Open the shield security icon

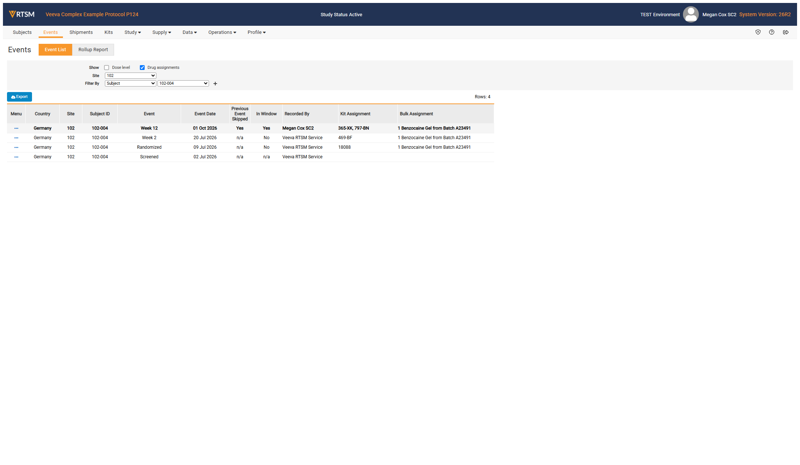(x=758, y=32)
